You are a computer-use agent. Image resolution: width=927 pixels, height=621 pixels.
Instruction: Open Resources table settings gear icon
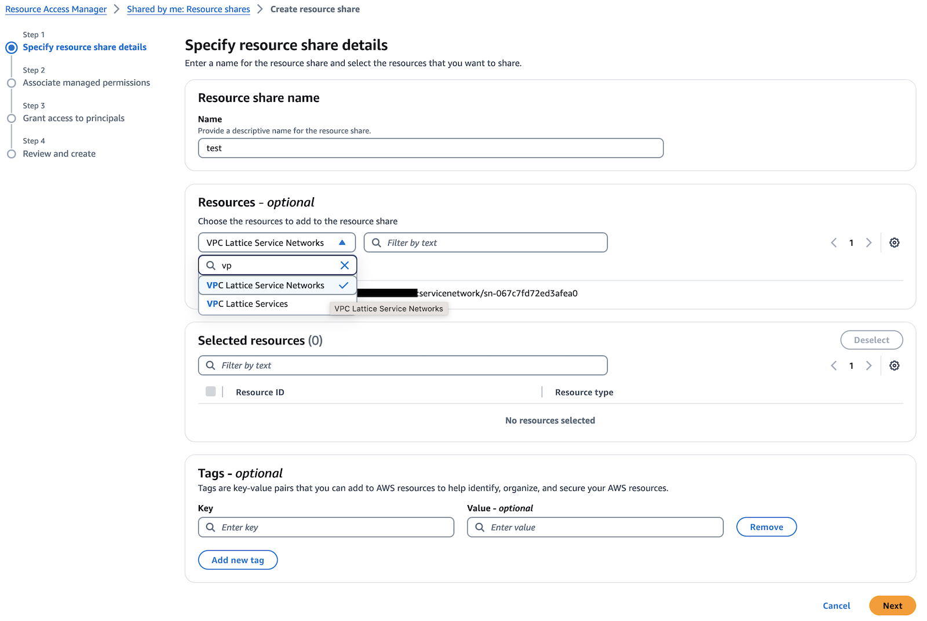point(894,243)
